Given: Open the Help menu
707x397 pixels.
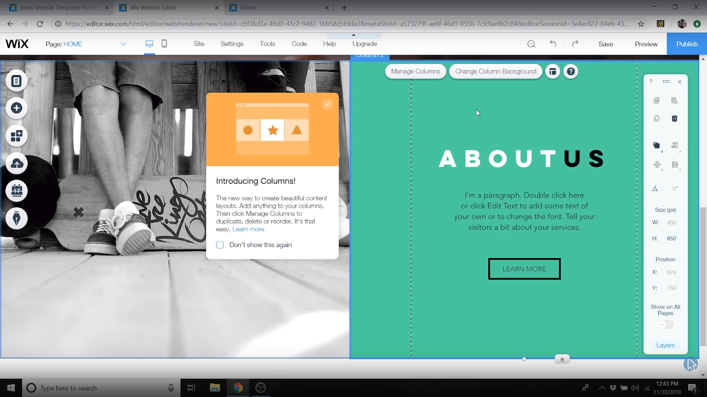Looking at the screenshot, I should (330, 44).
